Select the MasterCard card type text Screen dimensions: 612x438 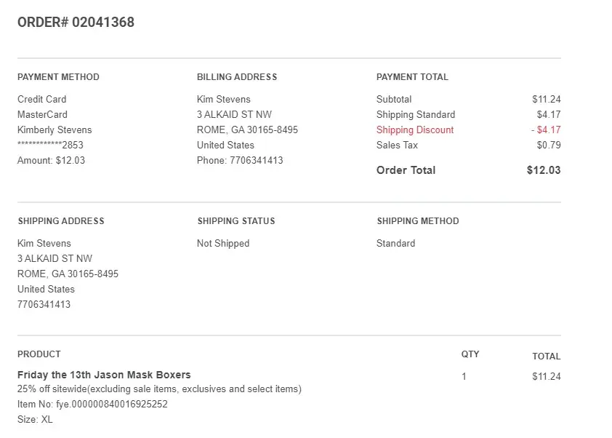point(42,114)
